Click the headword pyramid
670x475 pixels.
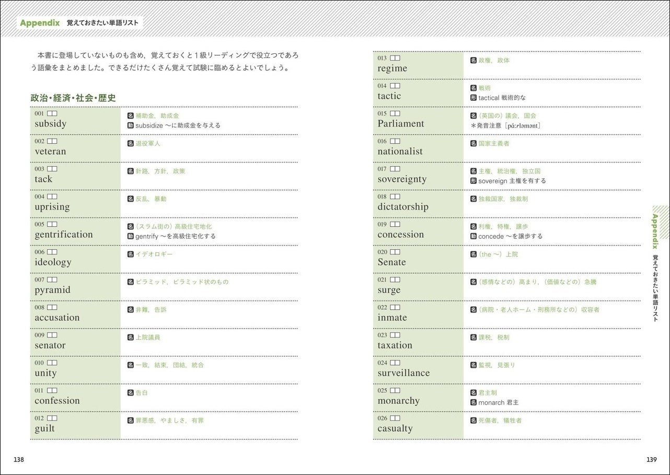pos(52,290)
